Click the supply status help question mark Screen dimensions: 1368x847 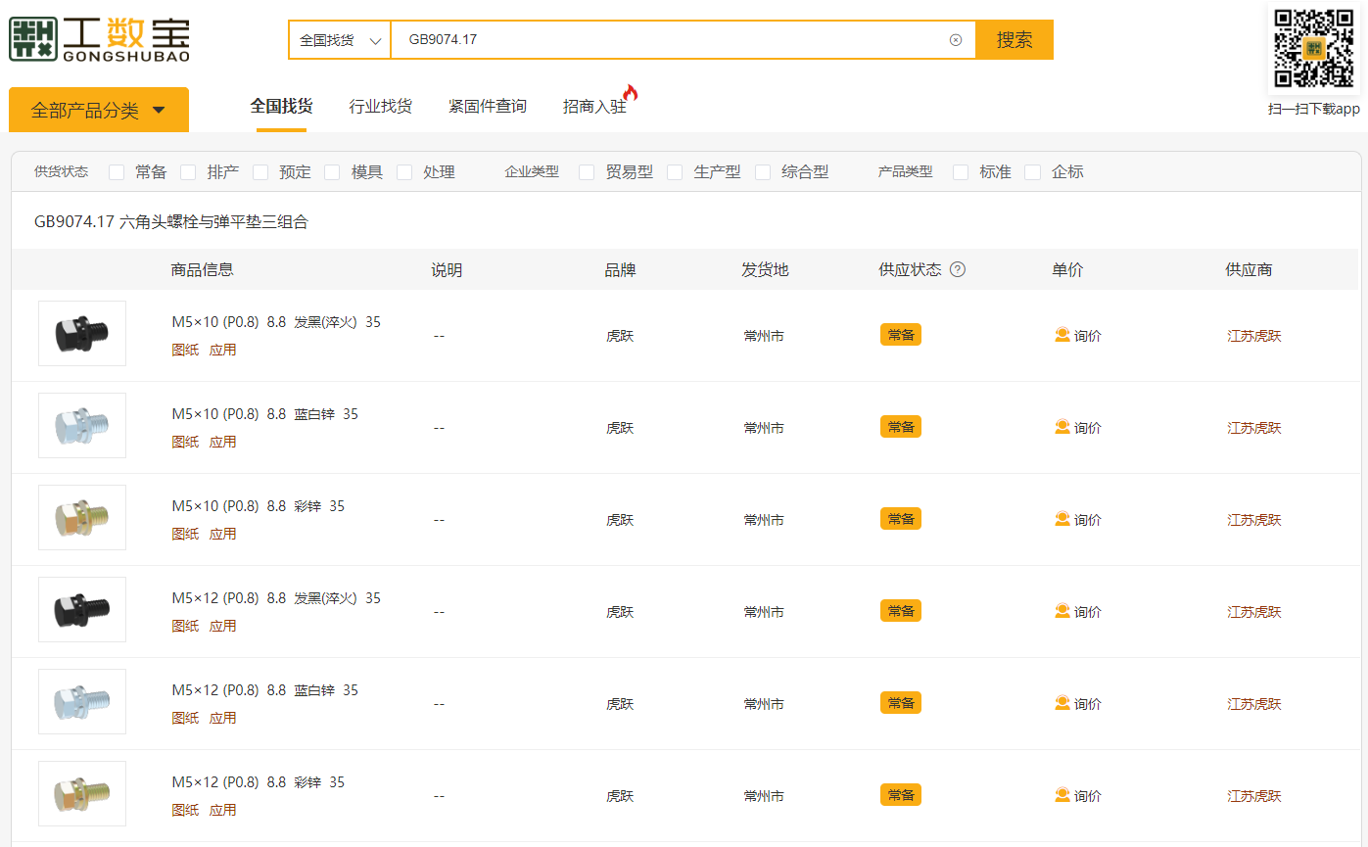958,270
